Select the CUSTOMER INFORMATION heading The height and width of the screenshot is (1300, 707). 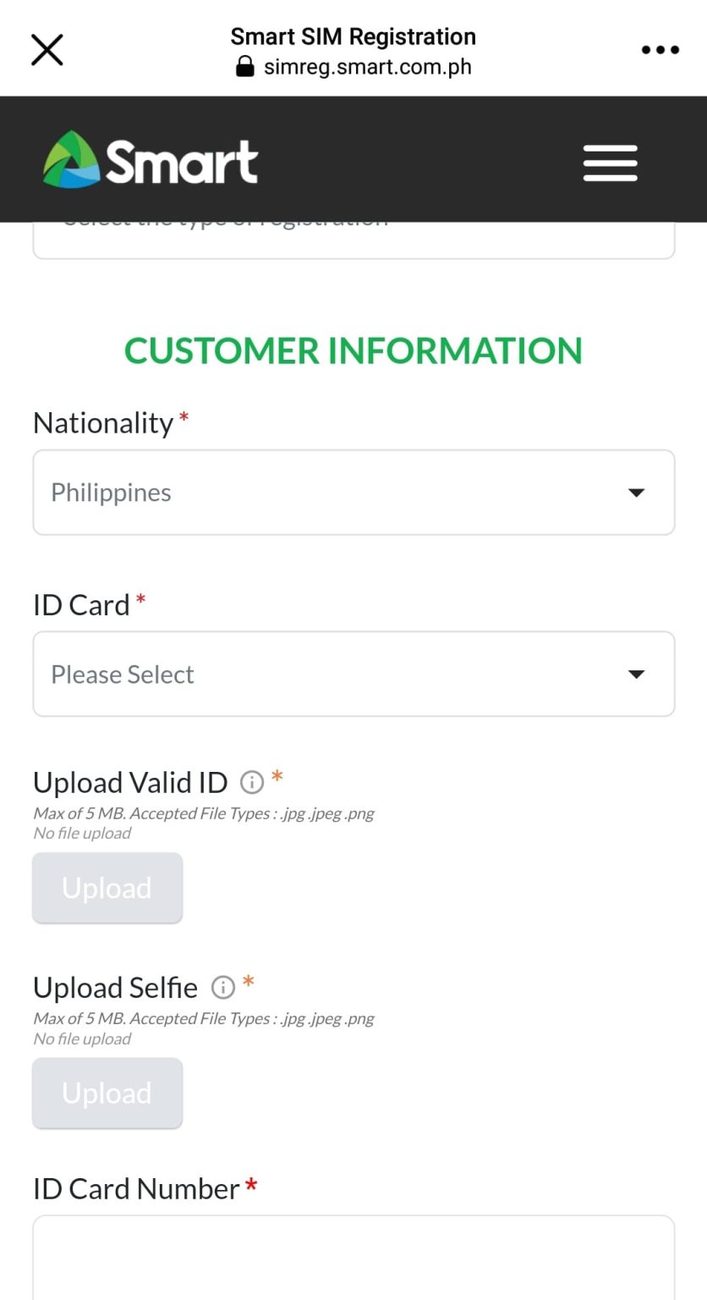[353, 350]
